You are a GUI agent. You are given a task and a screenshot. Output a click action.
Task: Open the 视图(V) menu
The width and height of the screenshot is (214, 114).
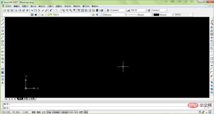[x=25, y=6]
